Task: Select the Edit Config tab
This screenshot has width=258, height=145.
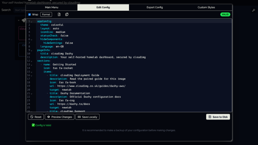Action: pyautogui.click(x=103, y=7)
